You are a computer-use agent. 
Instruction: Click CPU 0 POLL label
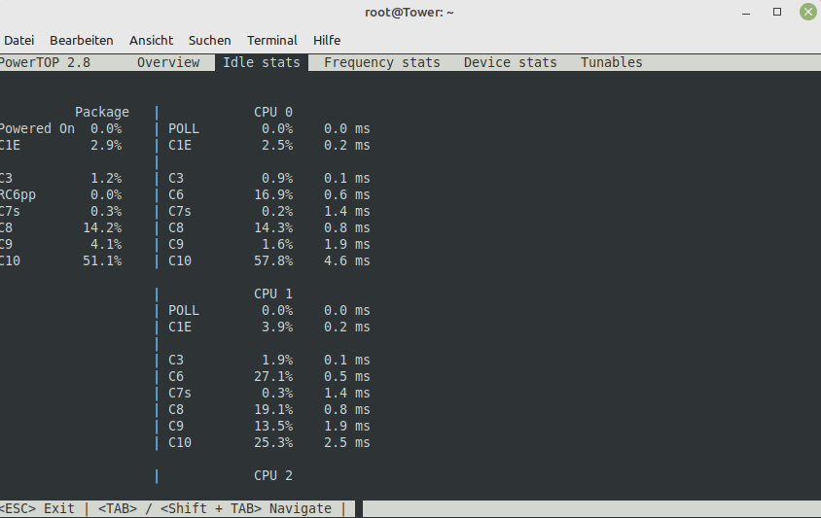click(x=184, y=128)
